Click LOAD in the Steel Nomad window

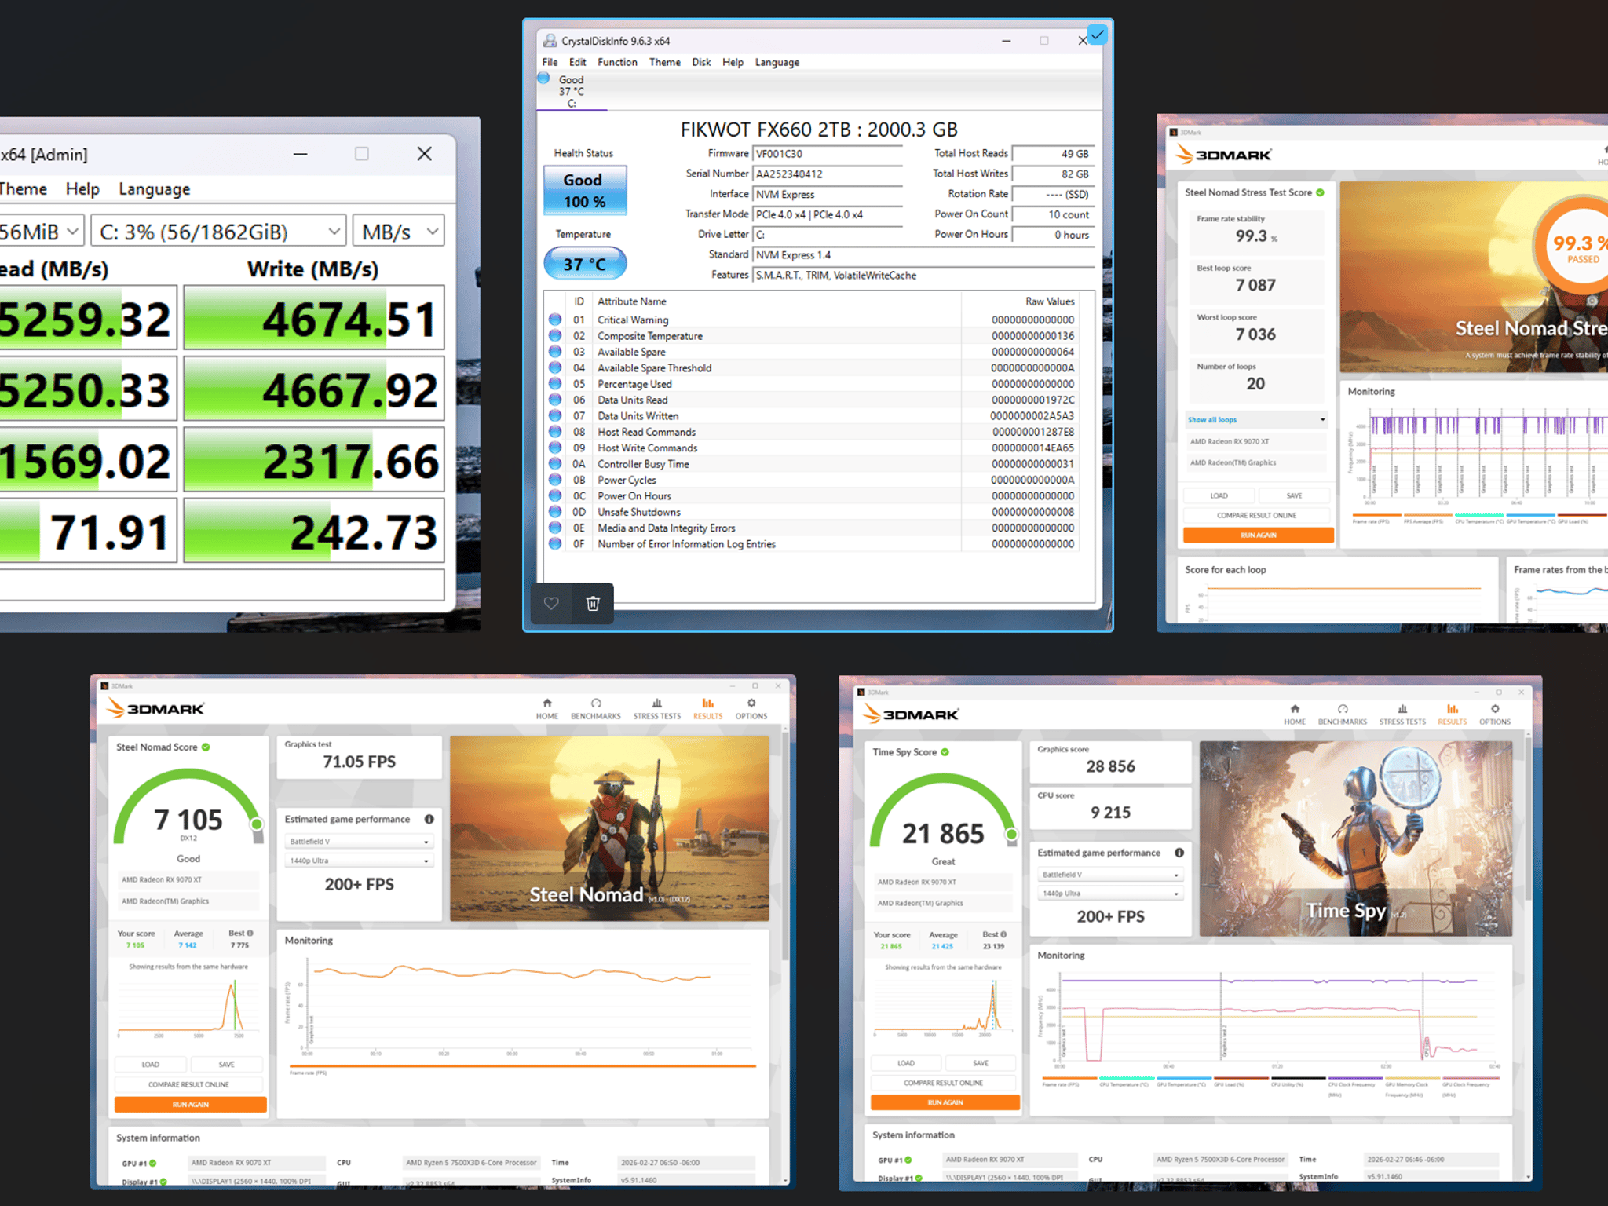coord(151,1065)
